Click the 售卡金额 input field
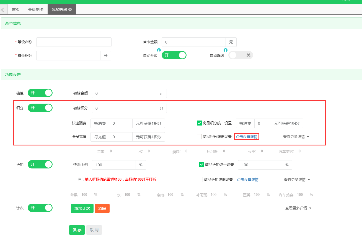The height and width of the screenshot is (238, 362). (194, 42)
